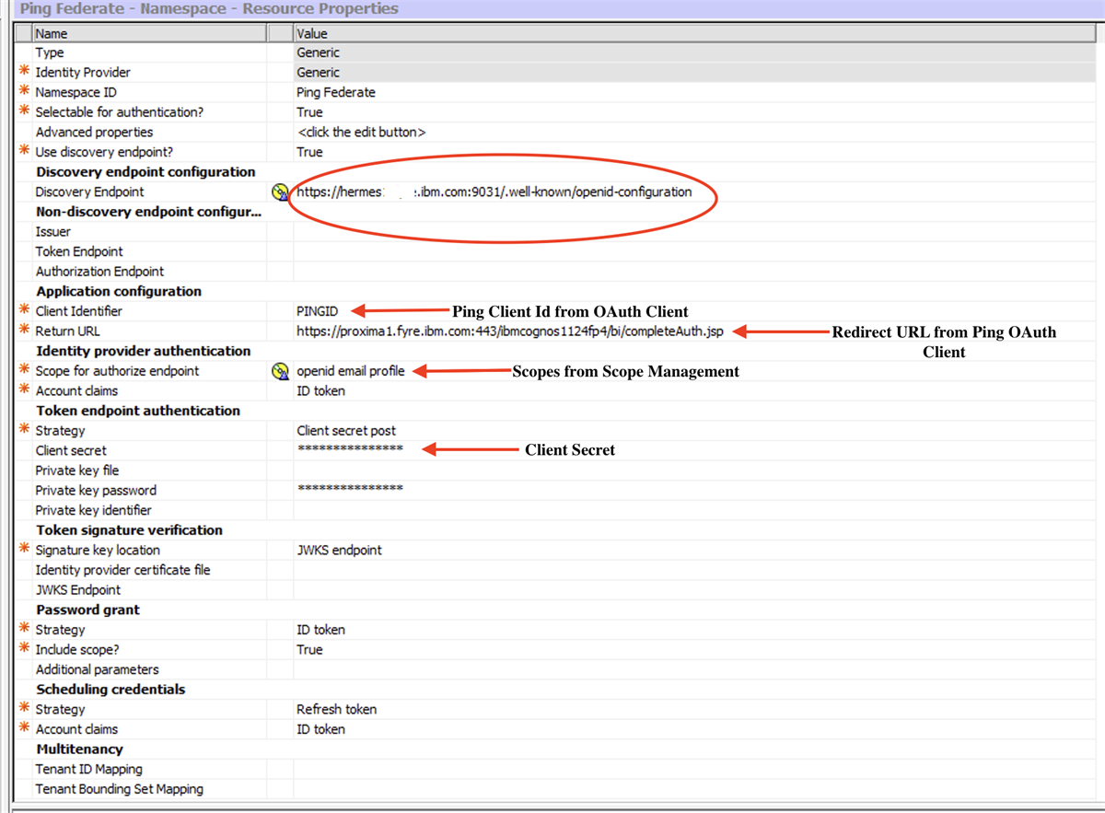
Task: Select the Signature key location property name
Action: (x=98, y=551)
